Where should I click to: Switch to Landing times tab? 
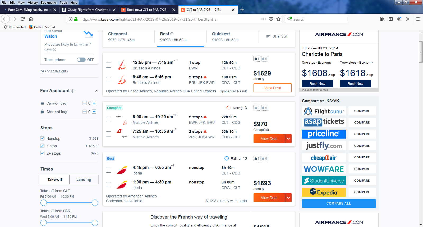click(x=84, y=179)
